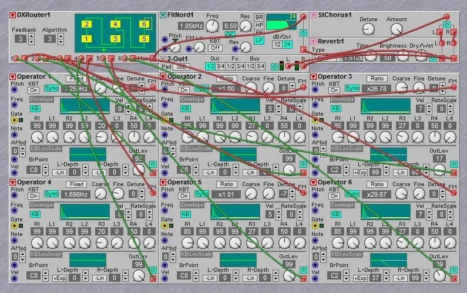
Task: Click operator box 6 in DXRouter algorithm
Action: click(x=144, y=24)
